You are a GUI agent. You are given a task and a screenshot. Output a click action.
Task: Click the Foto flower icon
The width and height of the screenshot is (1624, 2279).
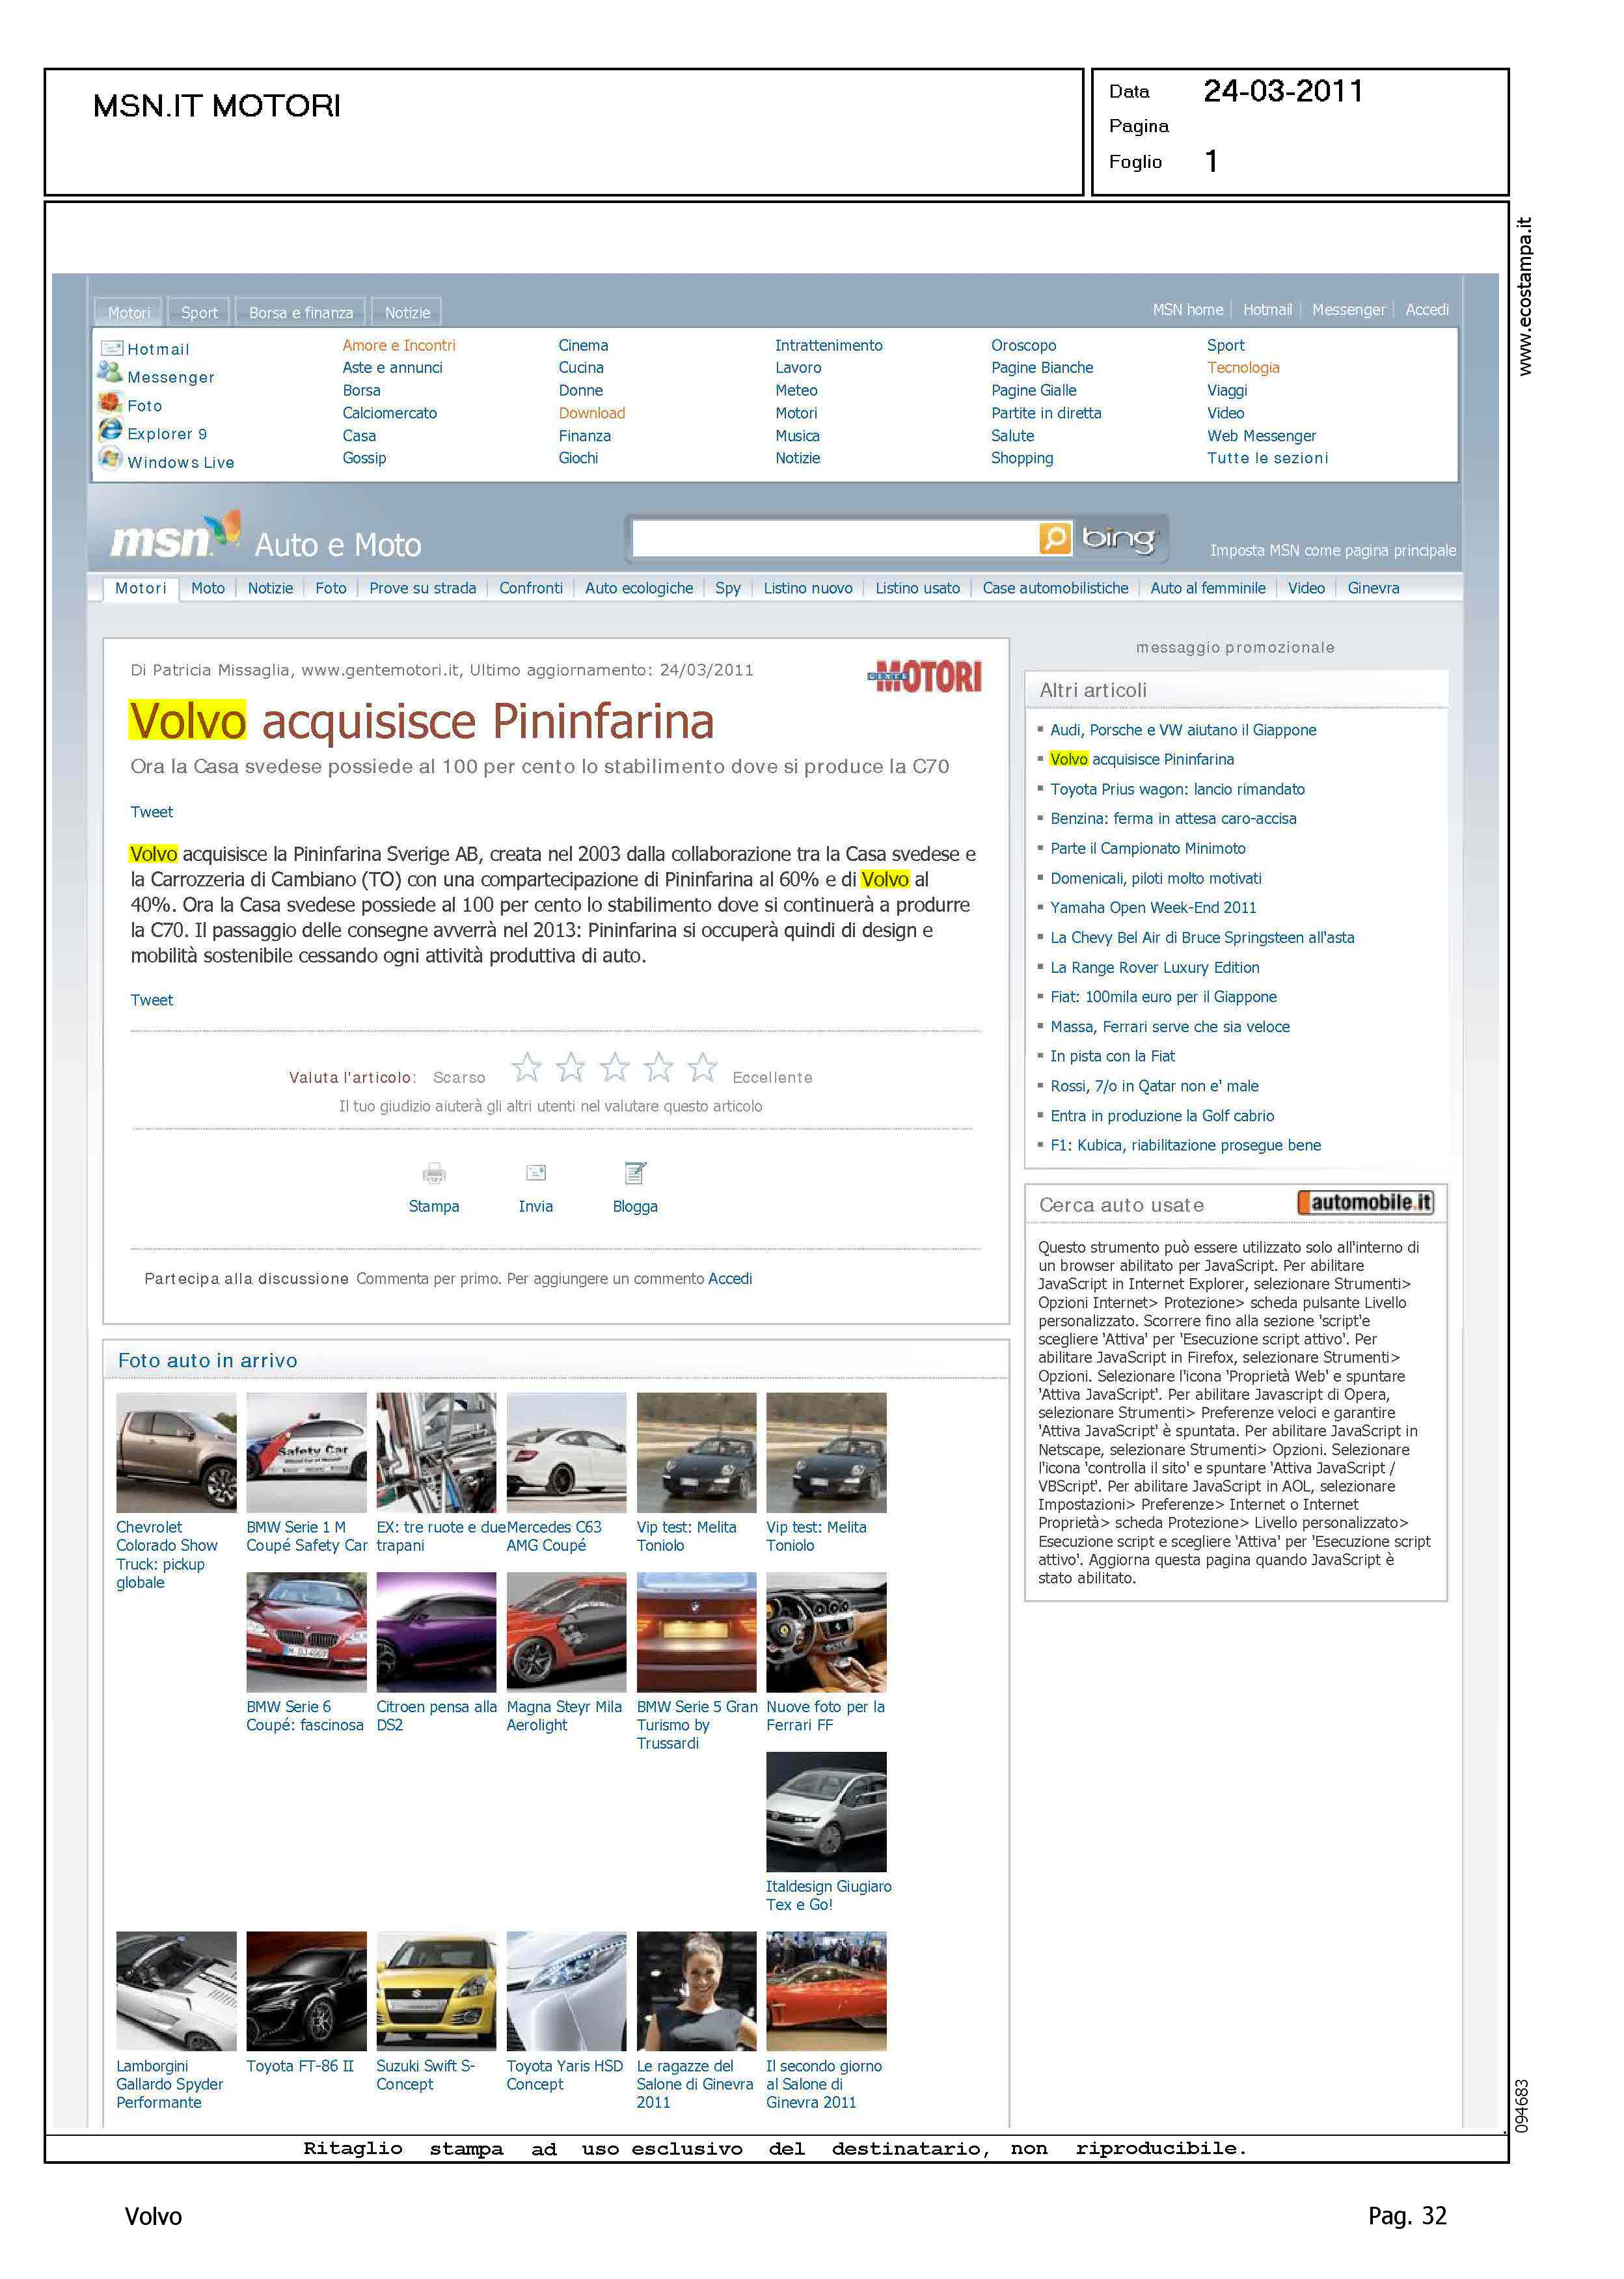click(x=110, y=402)
